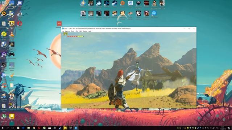Launch Microsoft Edge from the taskbar
Screen dimensions: 232x130
tap(23, 128)
